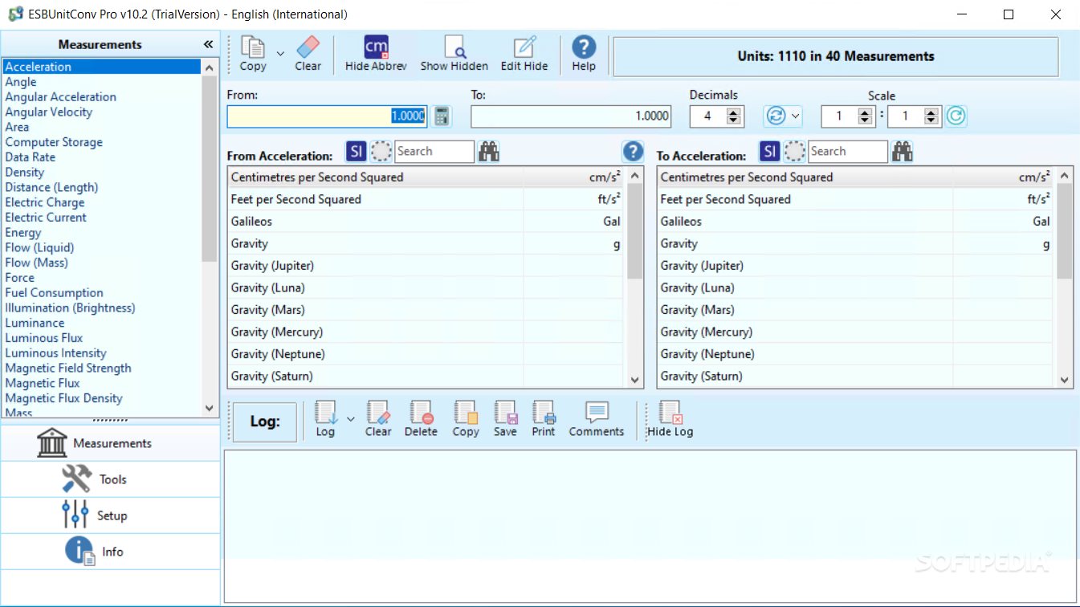Select Gravity (Saturn) in To list
The height and width of the screenshot is (607, 1080).
855,376
